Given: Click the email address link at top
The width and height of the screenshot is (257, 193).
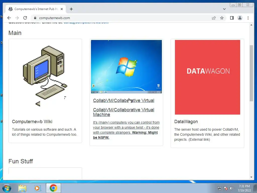Looking at the screenshot, I should click(x=86, y=23).
